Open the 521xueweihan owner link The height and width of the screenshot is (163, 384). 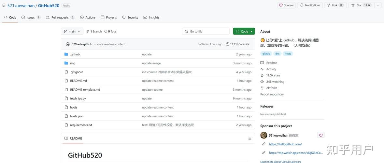(x=21, y=6)
